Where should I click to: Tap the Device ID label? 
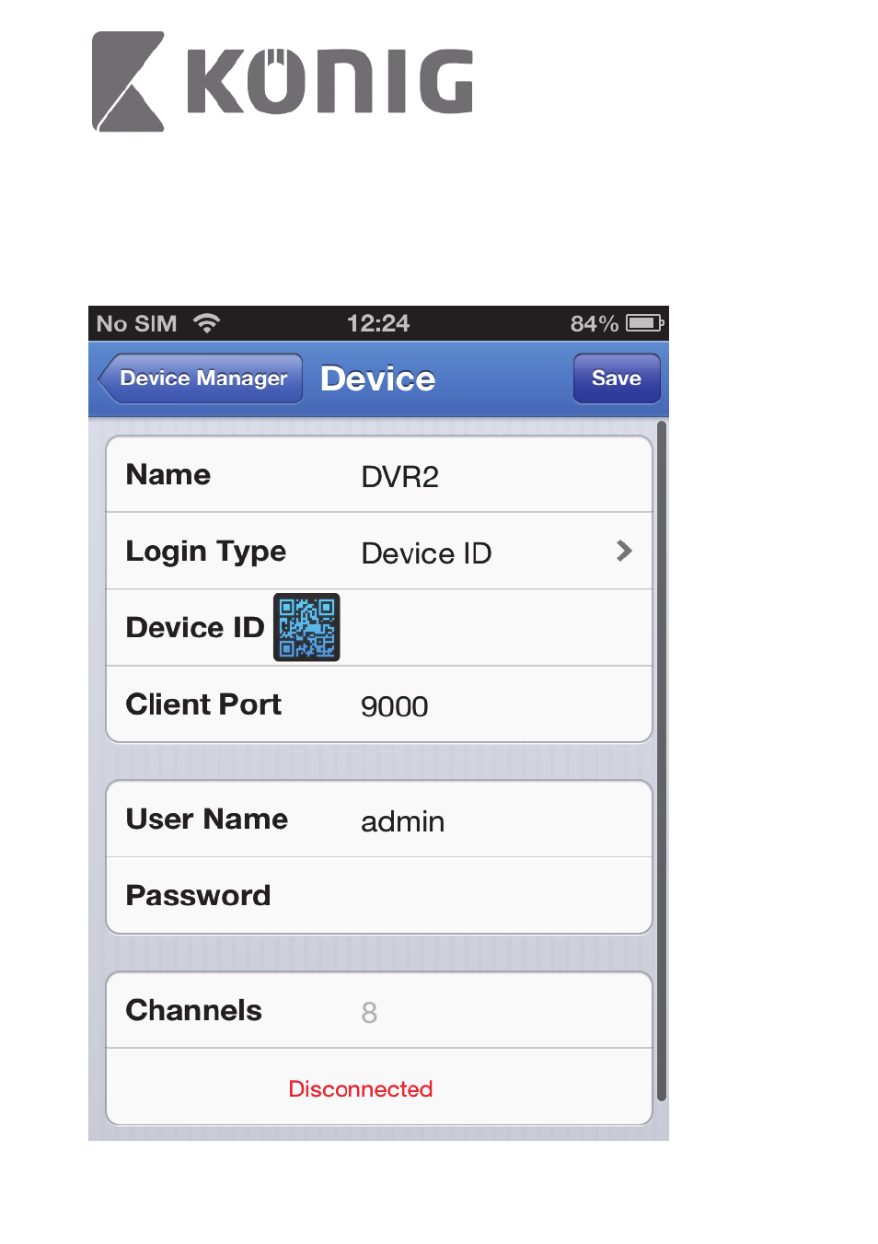pyautogui.click(x=195, y=627)
